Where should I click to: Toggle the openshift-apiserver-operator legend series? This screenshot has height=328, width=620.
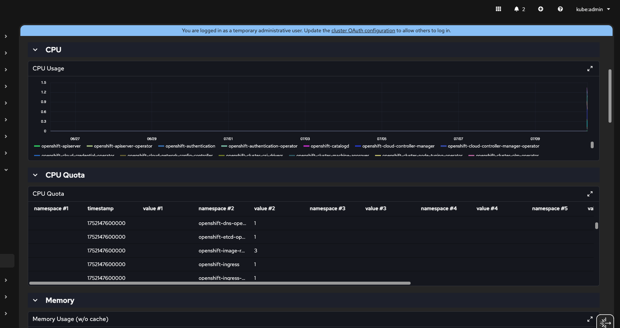(x=119, y=146)
